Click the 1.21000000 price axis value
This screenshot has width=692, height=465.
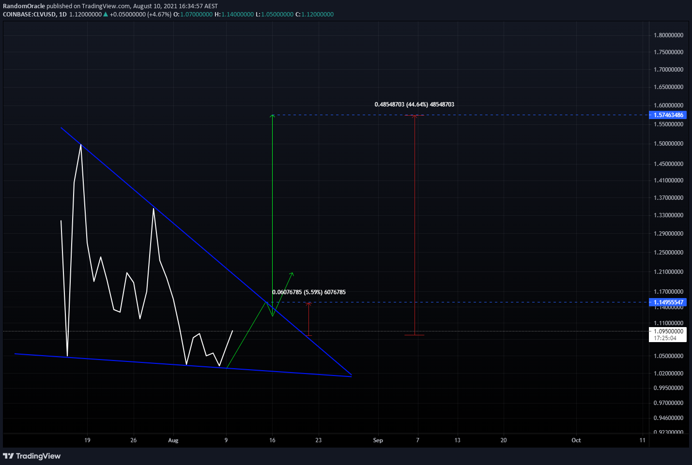(x=668, y=272)
